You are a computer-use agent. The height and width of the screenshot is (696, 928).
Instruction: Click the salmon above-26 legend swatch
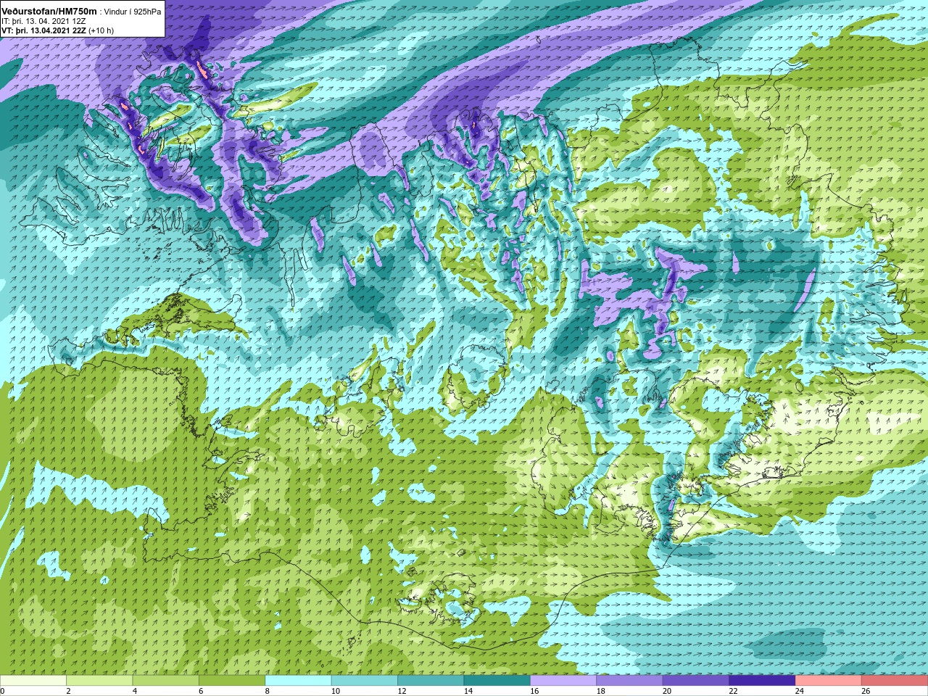point(895,681)
